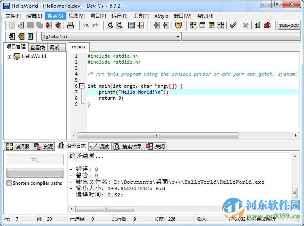
Task: Switch to the 资源 bottom tab
Action: (x=44, y=146)
